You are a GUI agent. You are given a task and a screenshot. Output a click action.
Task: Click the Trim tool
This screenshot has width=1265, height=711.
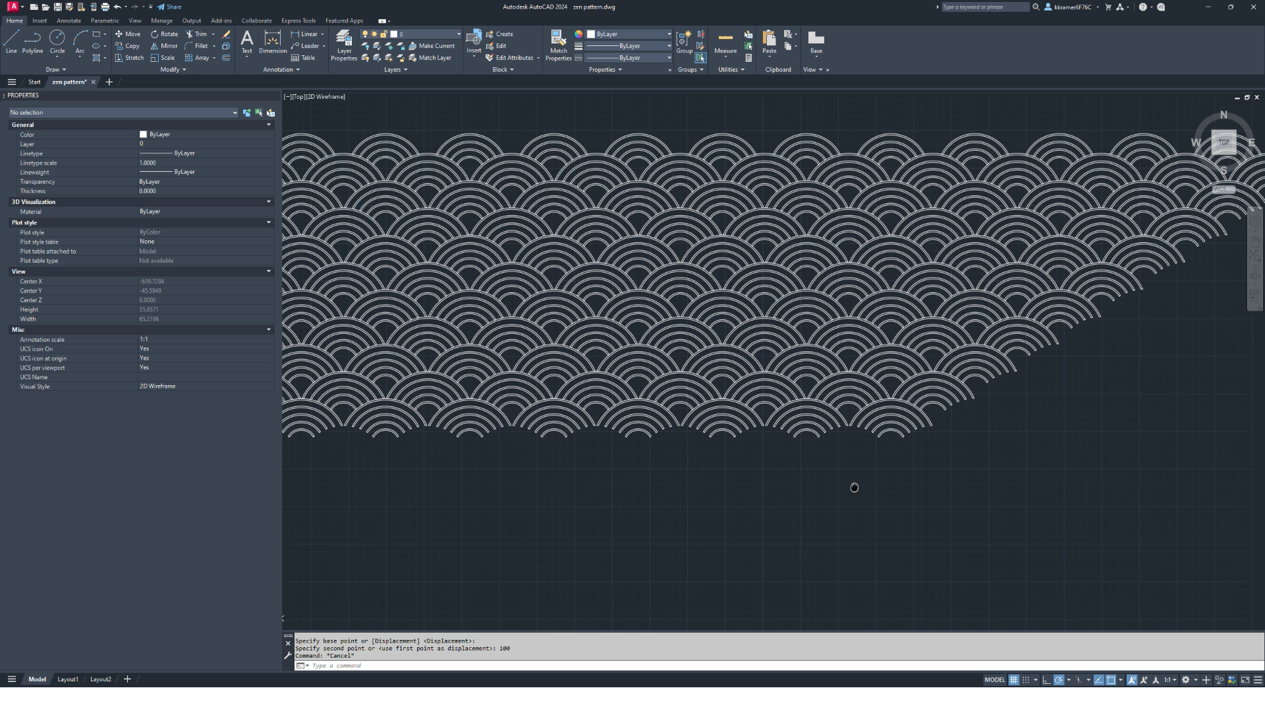click(196, 34)
